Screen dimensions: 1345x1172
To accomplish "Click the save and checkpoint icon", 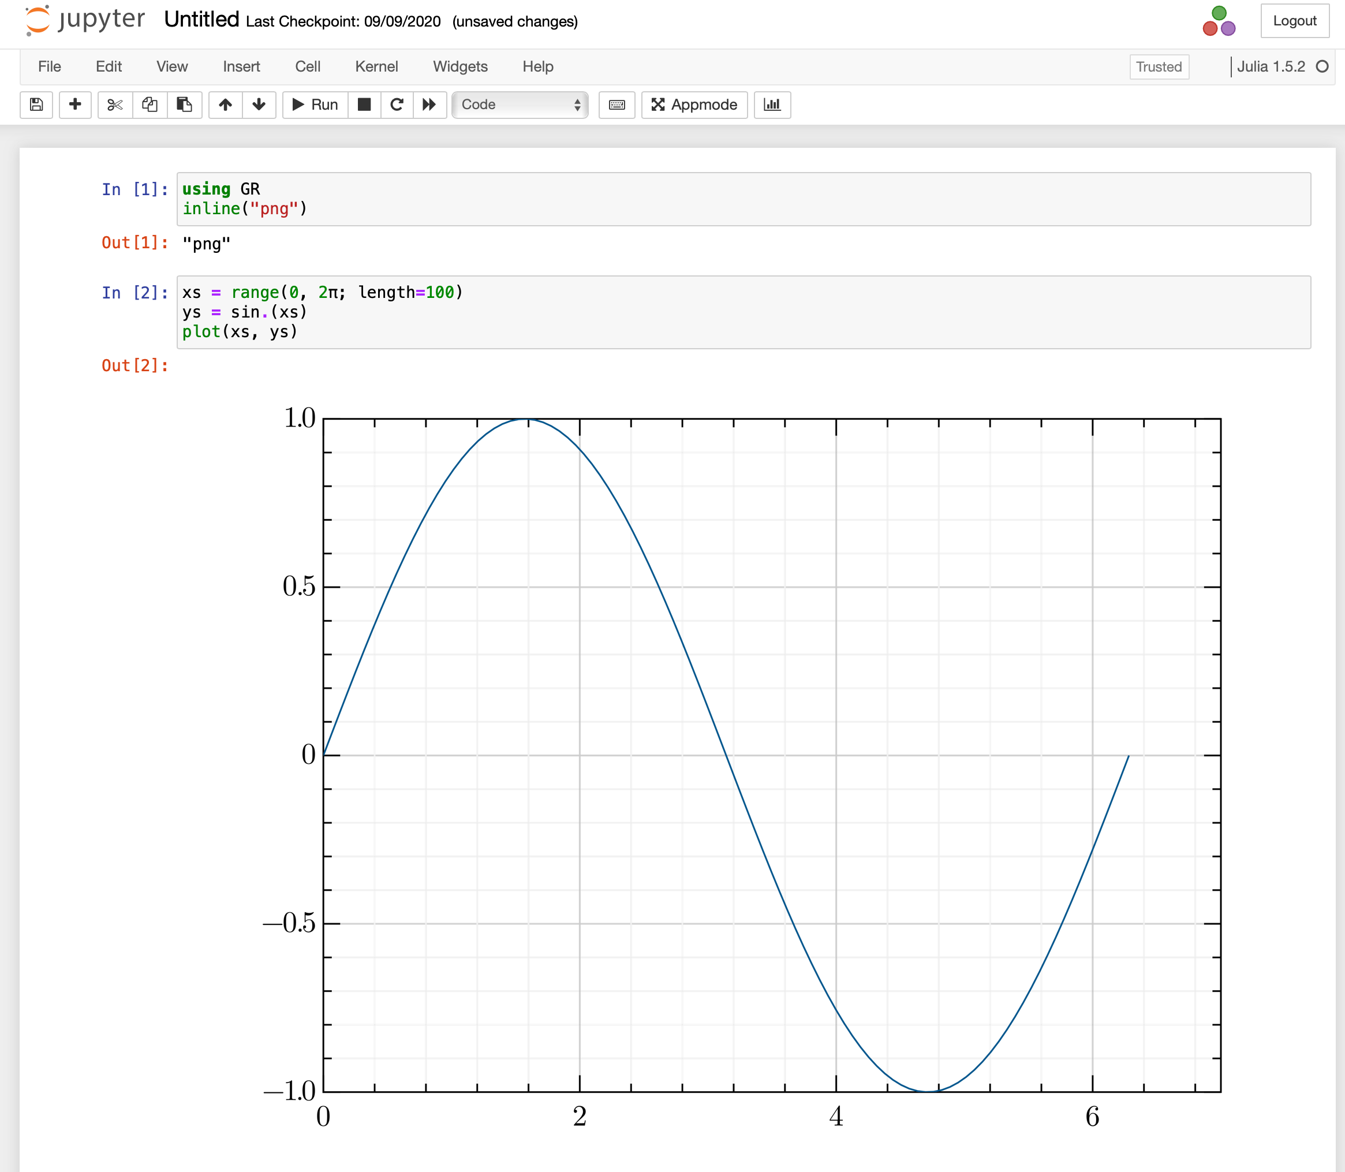I will 36,104.
